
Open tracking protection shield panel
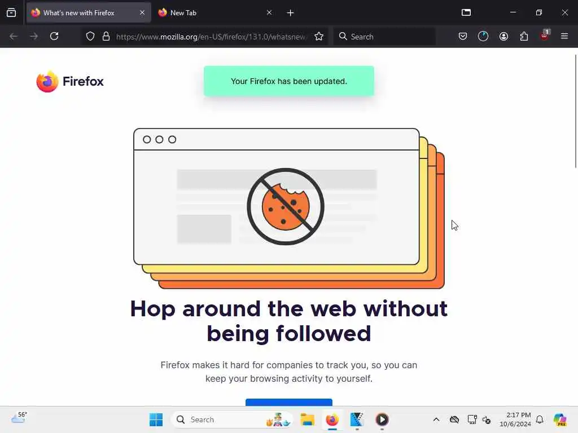click(90, 37)
